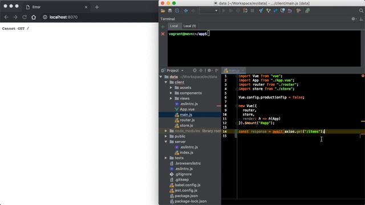365x205 pixels.
Task: Open package.json in project tree
Action: [x=186, y=196]
